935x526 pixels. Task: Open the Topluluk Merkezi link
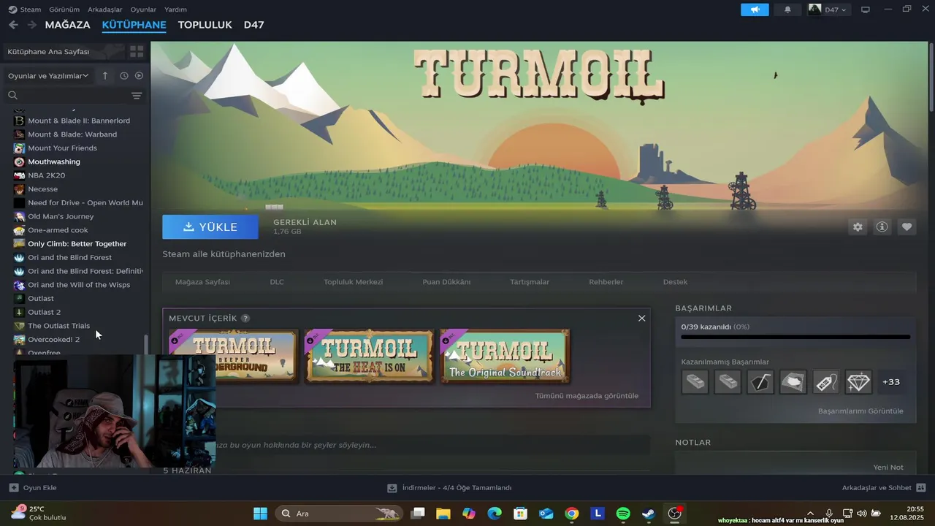pyautogui.click(x=353, y=282)
